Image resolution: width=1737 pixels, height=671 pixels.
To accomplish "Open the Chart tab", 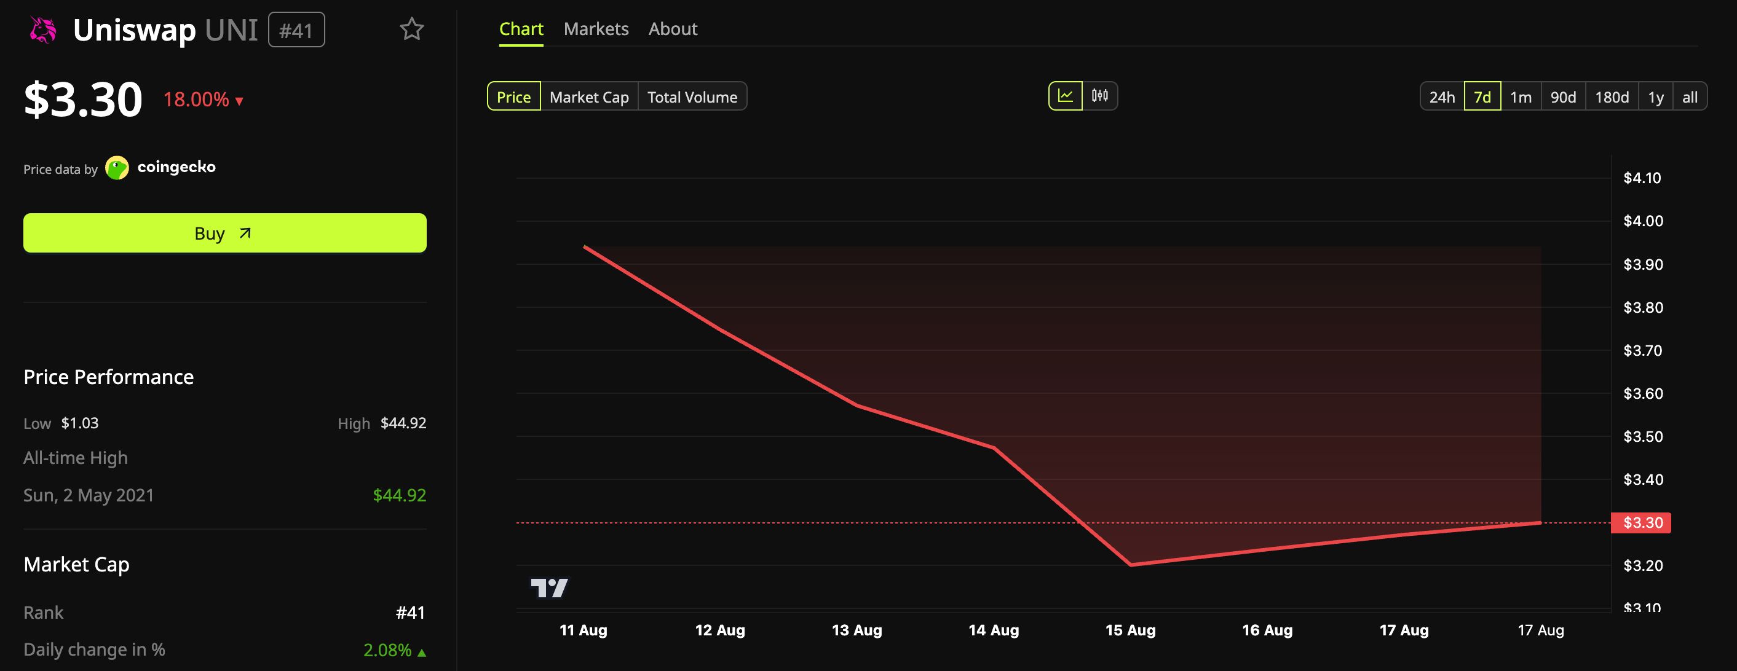I will pos(521,29).
